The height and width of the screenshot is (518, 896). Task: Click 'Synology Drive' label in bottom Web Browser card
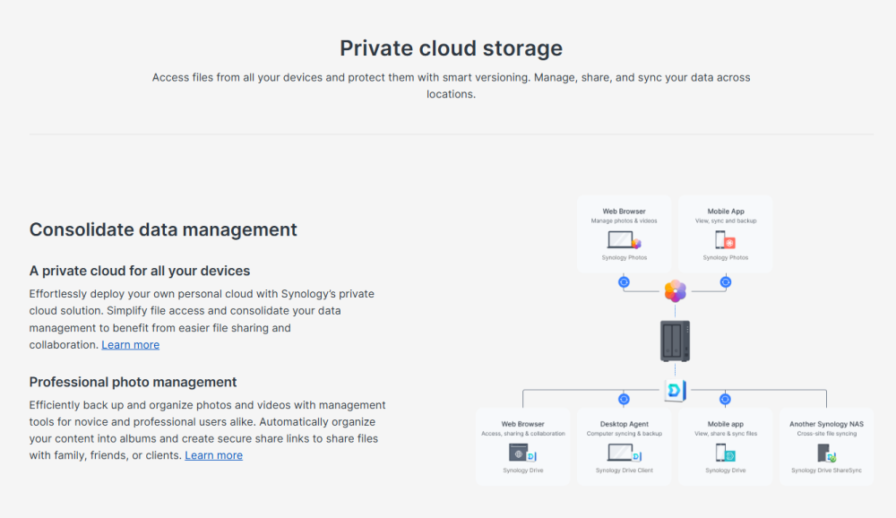523,470
